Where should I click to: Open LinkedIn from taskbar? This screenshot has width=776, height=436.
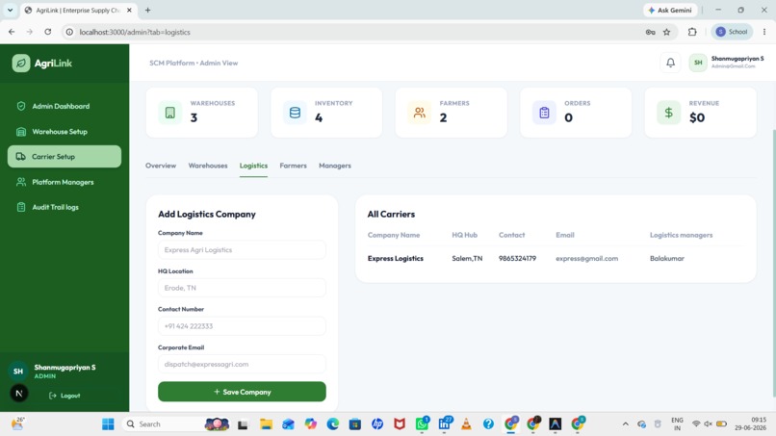click(445, 424)
